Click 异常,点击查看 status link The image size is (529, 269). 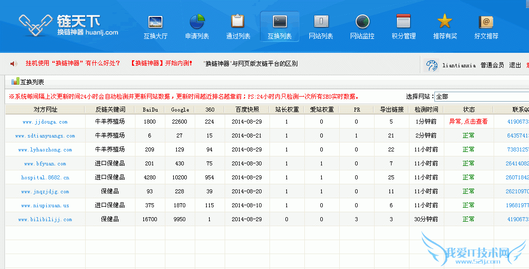tap(468, 122)
